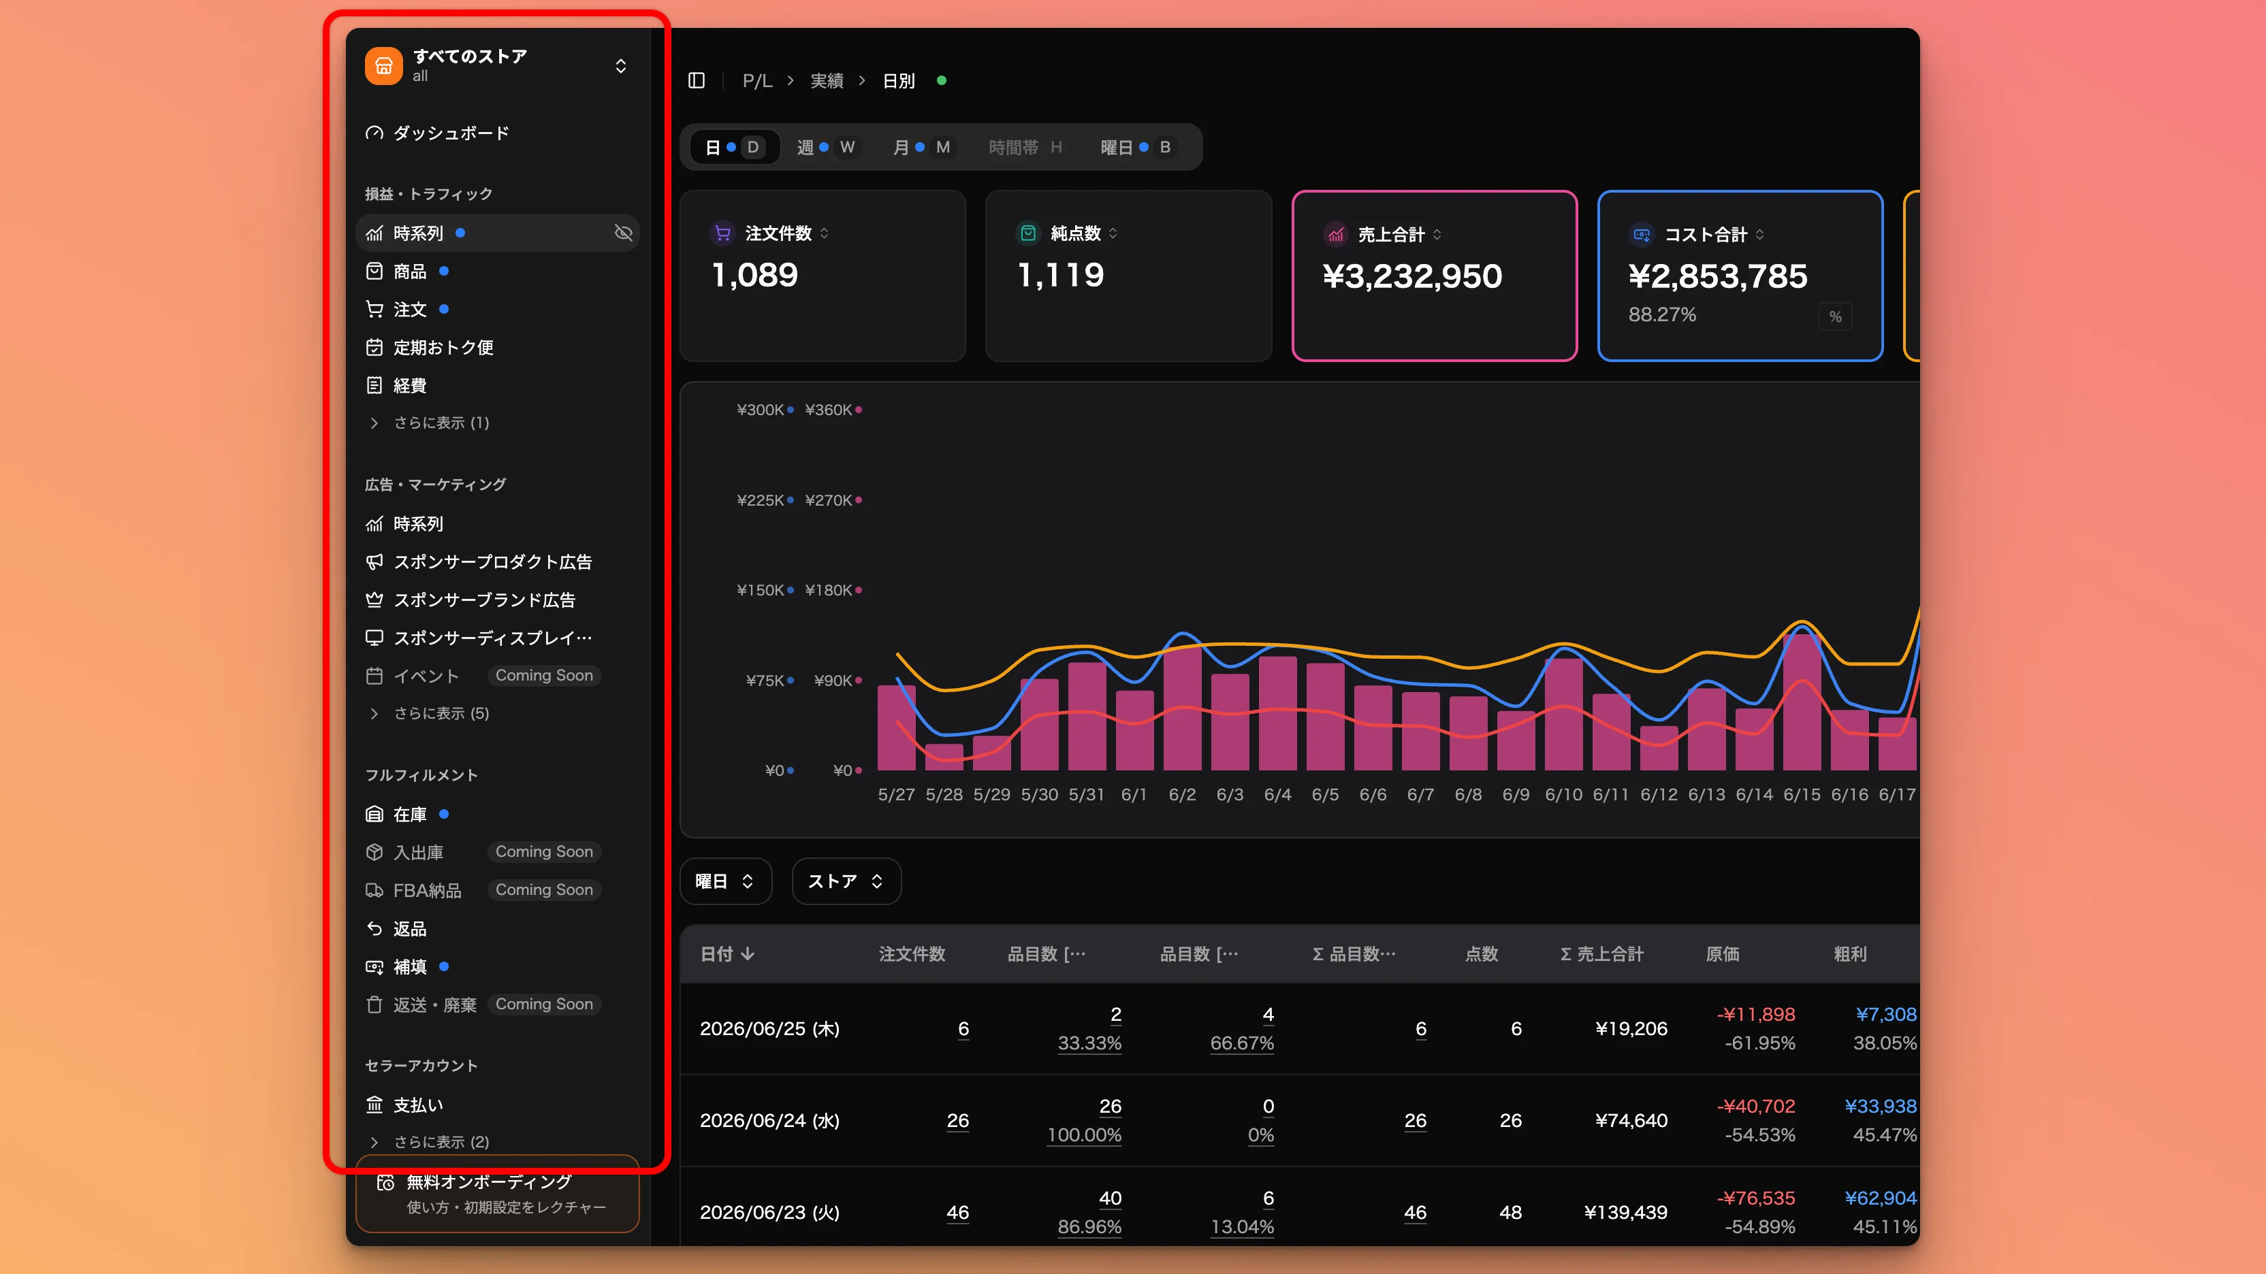
Task: Toggle percent display on コスト合計 card
Action: click(1835, 316)
